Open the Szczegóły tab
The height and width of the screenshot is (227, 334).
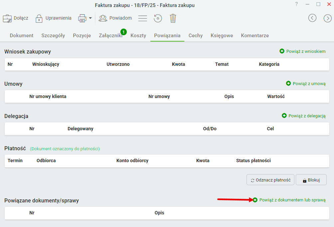coord(53,36)
